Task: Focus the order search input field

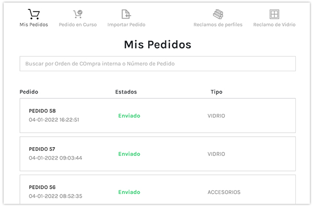Action: pyautogui.click(x=158, y=63)
